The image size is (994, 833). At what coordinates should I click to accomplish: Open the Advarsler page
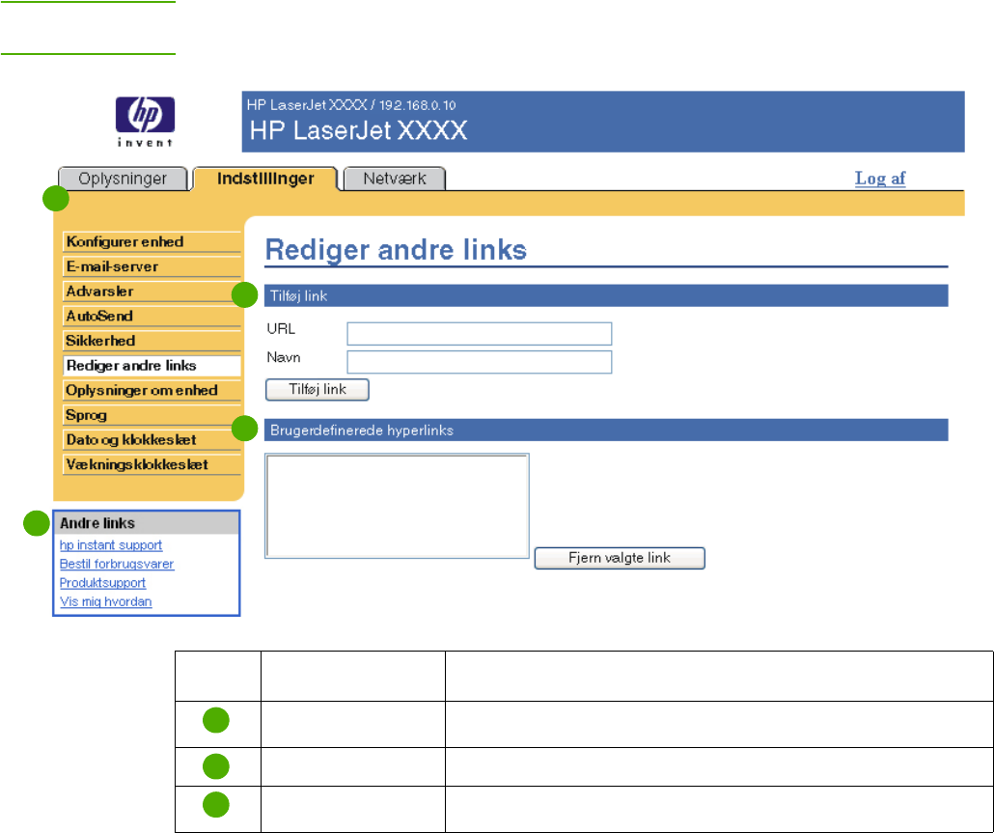point(152,291)
